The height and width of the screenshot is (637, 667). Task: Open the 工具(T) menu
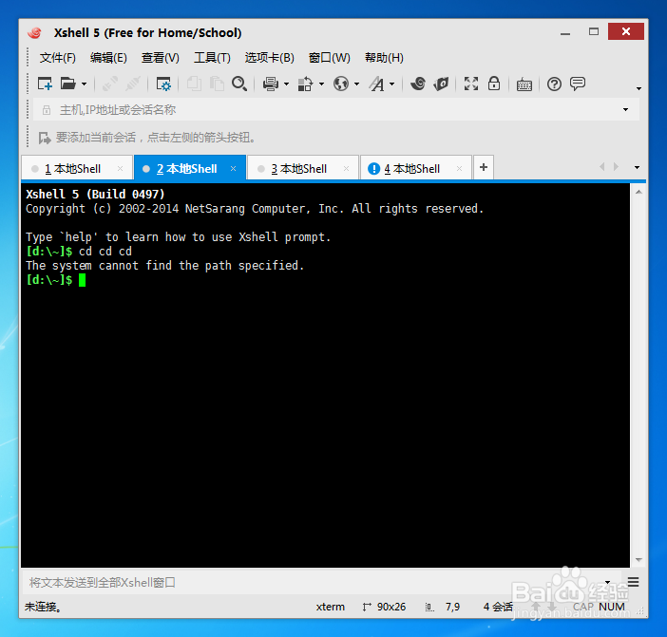pyautogui.click(x=212, y=57)
